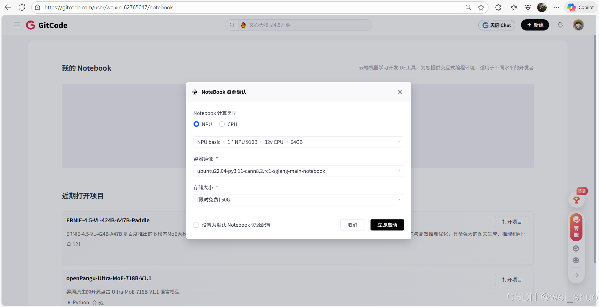This screenshot has height=307, width=599.
Task: Click the arrow icon at sidebar bottom
Action: [x=576, y=275]
